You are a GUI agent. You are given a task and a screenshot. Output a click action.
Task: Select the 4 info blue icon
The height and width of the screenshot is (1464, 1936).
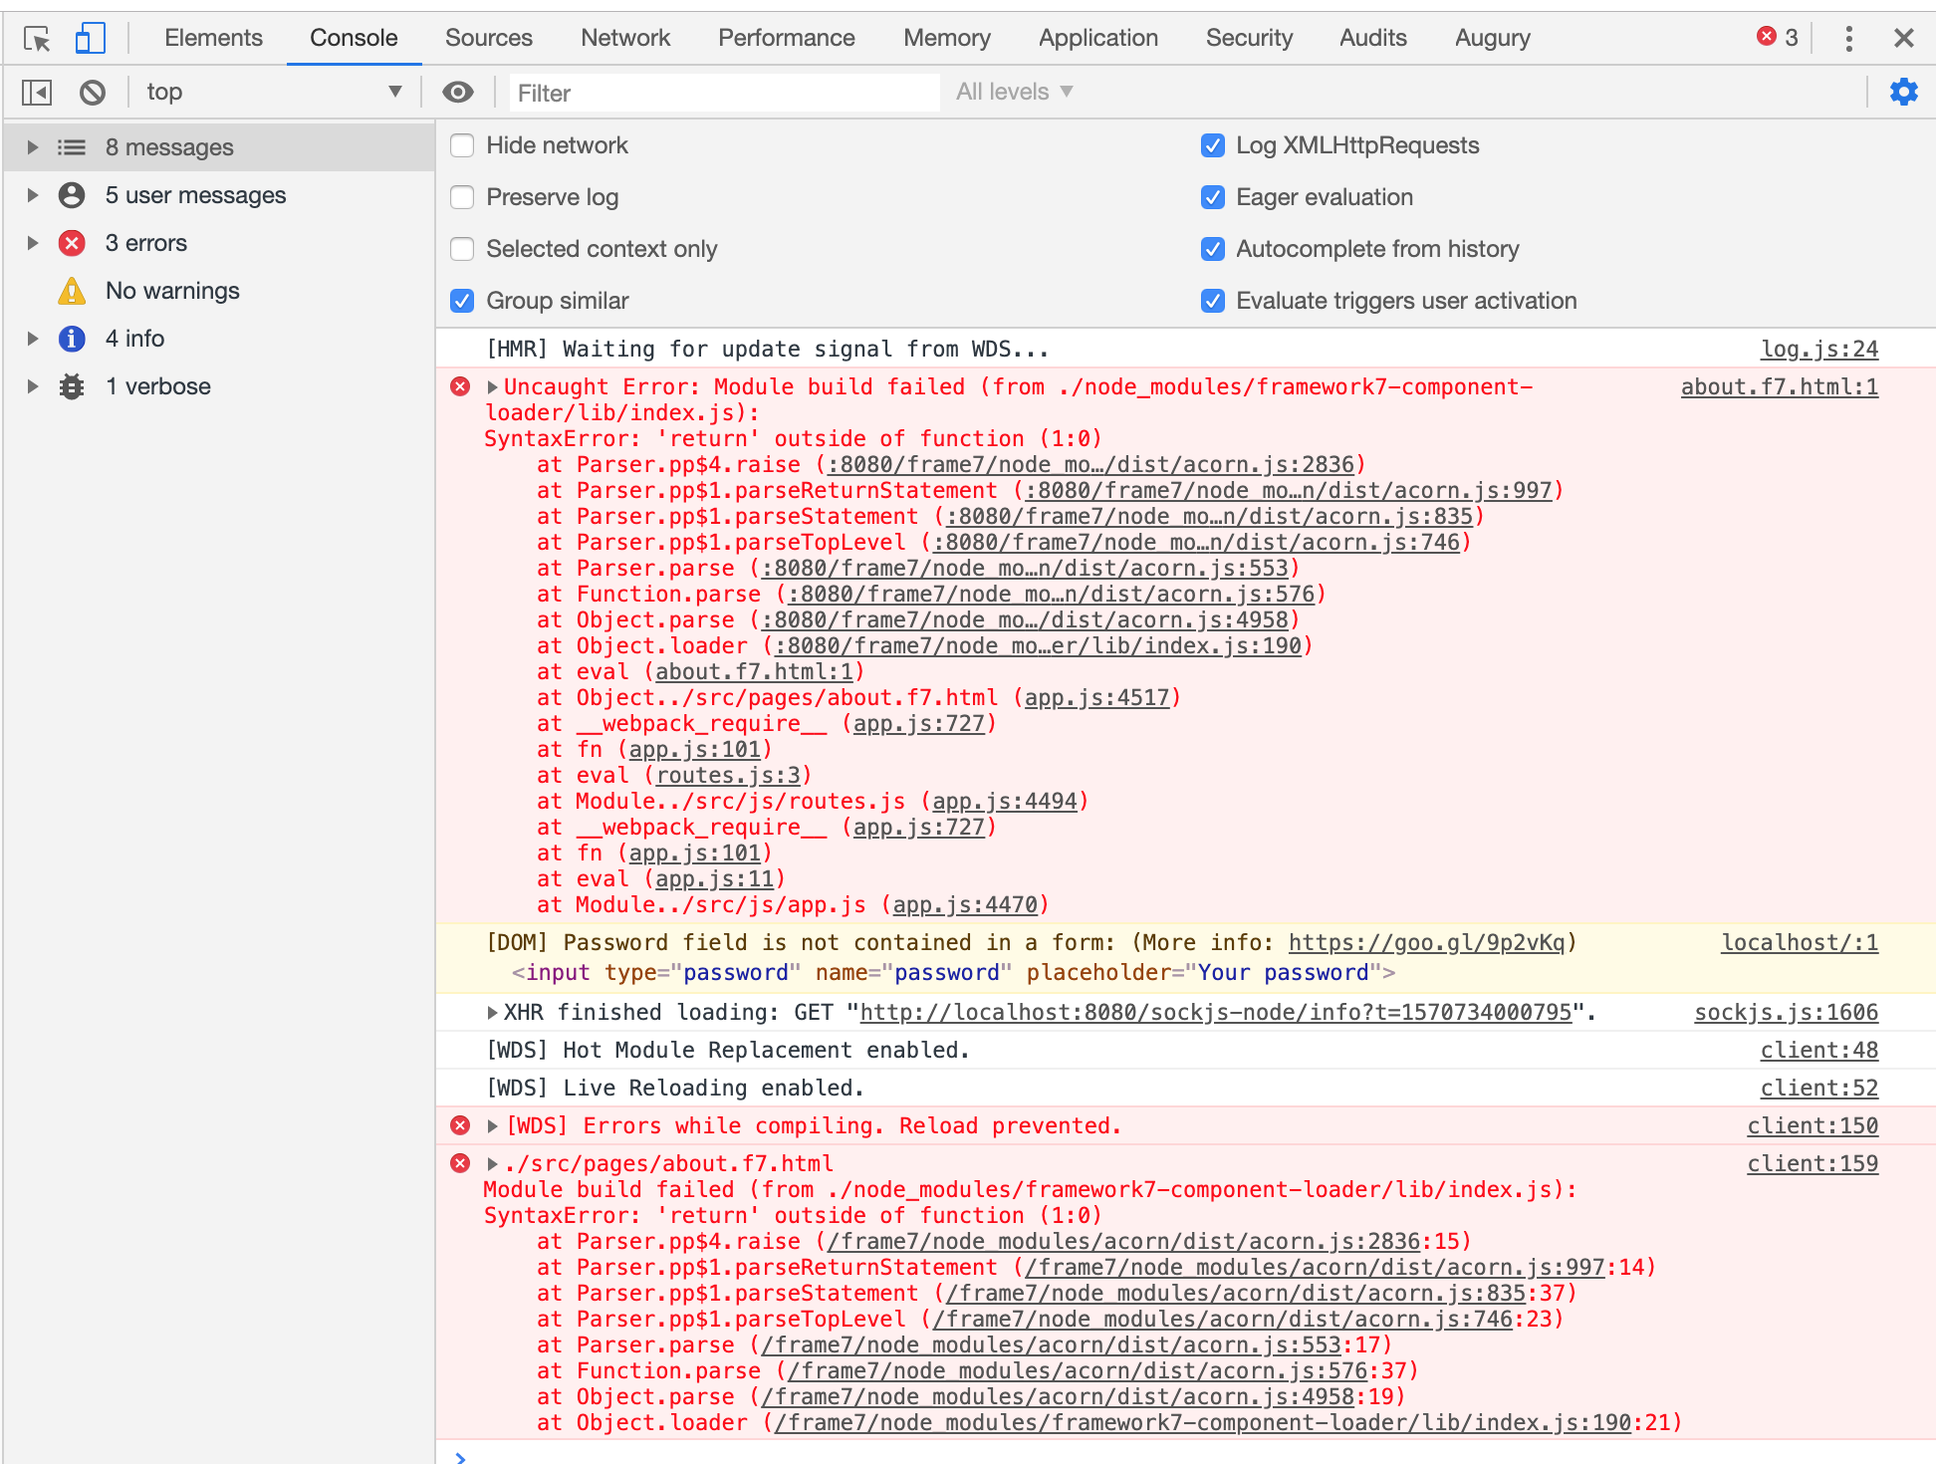pos(72,339)
